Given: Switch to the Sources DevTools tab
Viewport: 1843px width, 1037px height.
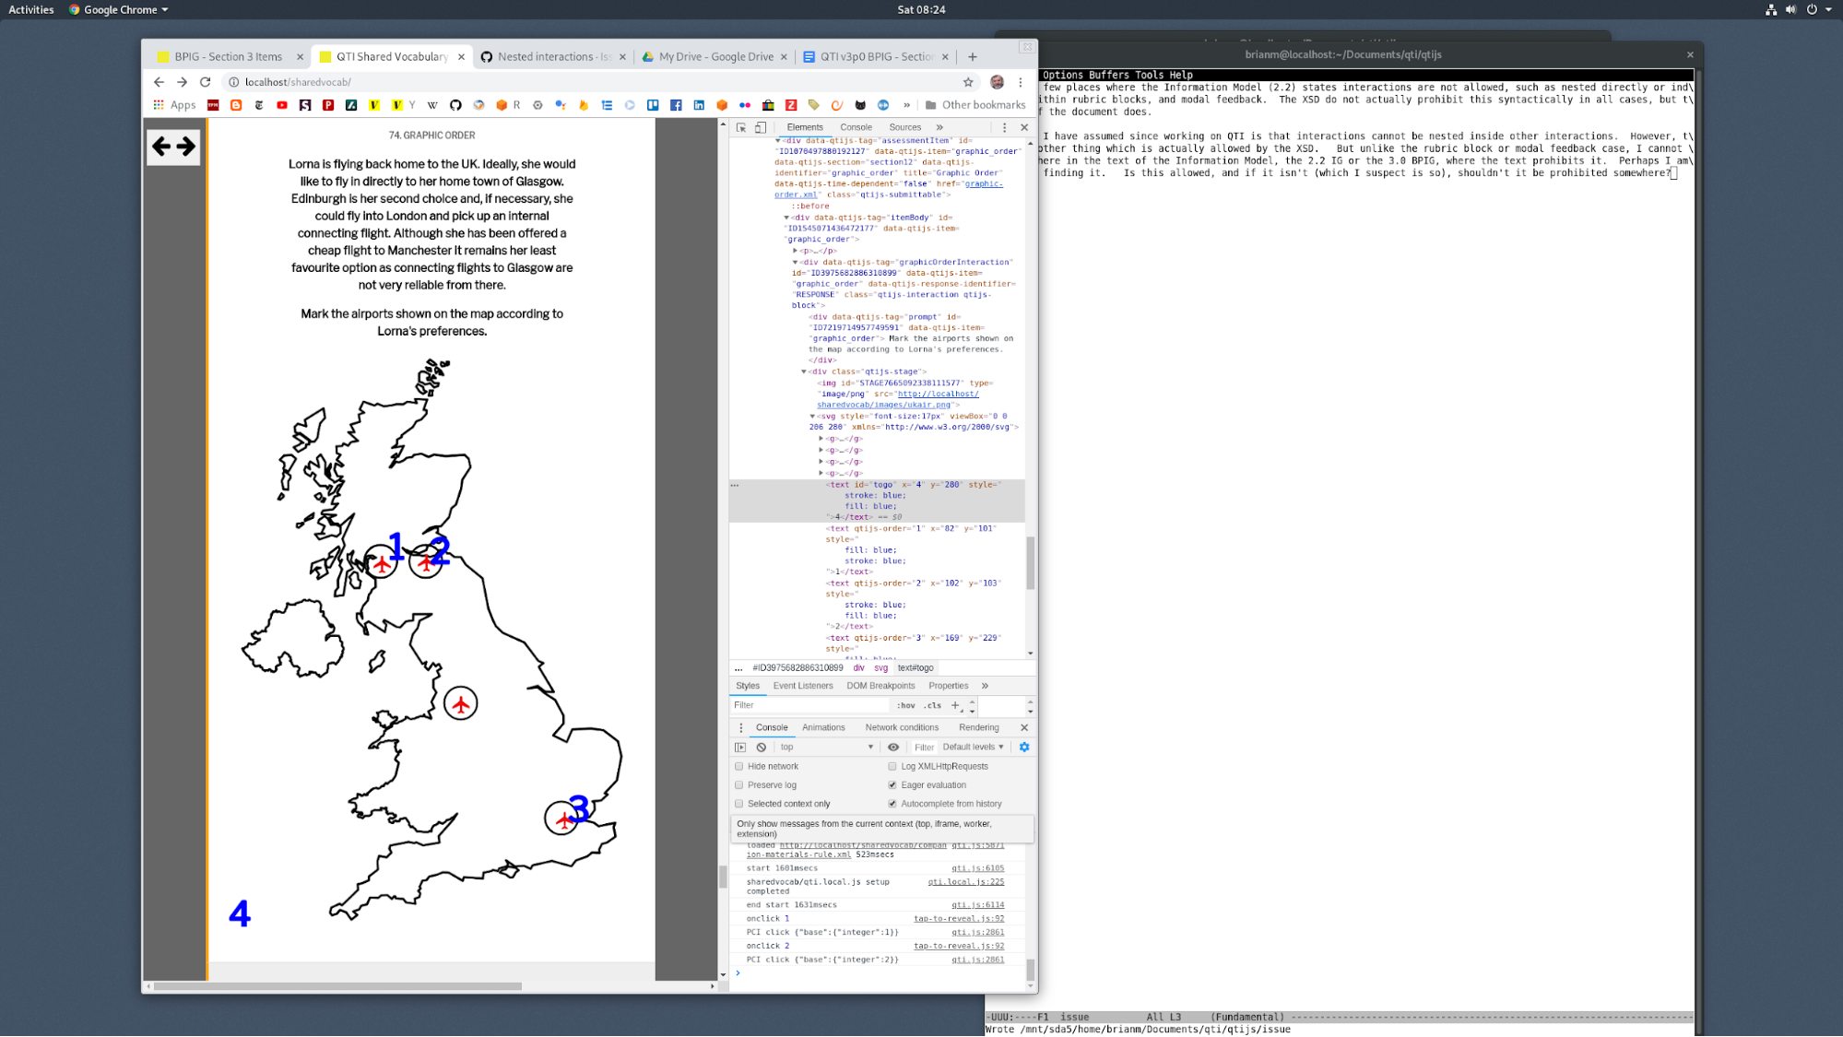Looking at the screenshot, I should coord(904,128).
